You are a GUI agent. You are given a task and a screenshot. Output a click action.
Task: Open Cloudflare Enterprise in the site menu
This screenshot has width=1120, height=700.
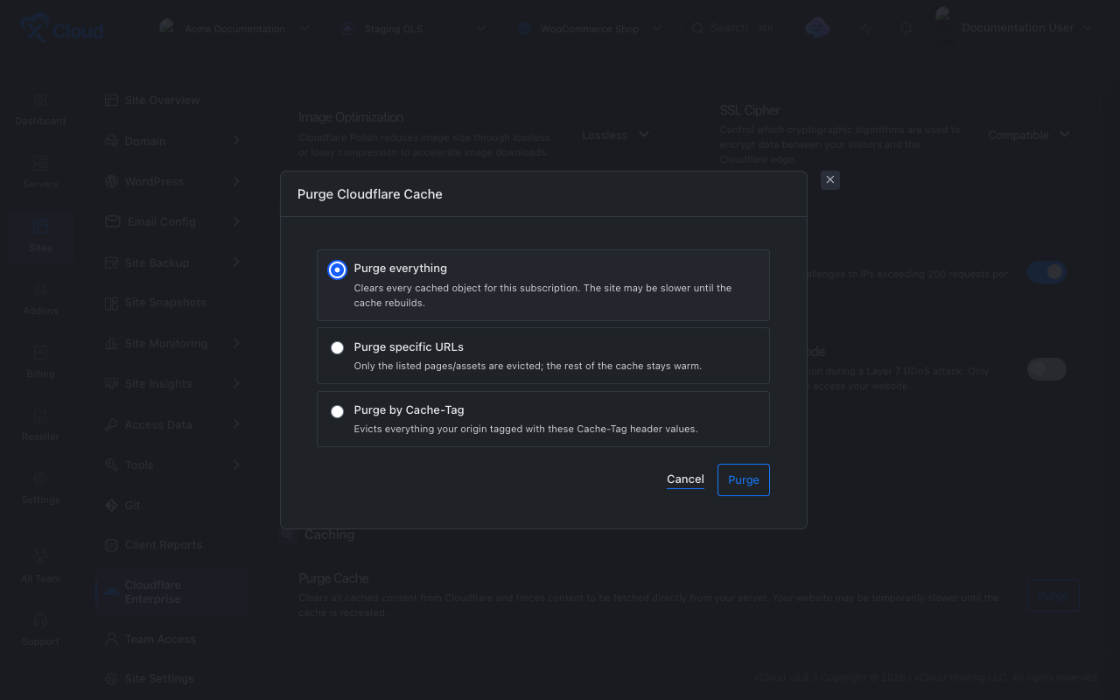tap(171, 592)
